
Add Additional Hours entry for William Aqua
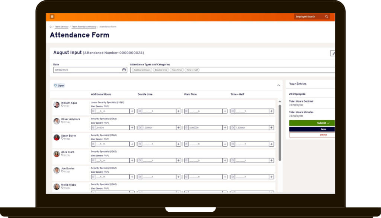point(132,111)
